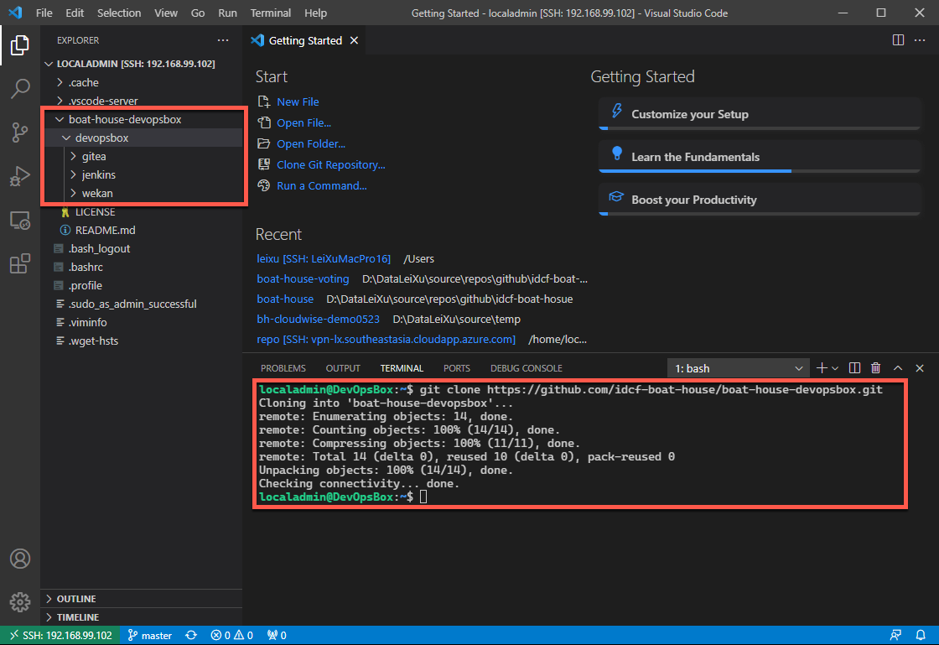Create a new terminal with plus icon

(x=822, y=367)
